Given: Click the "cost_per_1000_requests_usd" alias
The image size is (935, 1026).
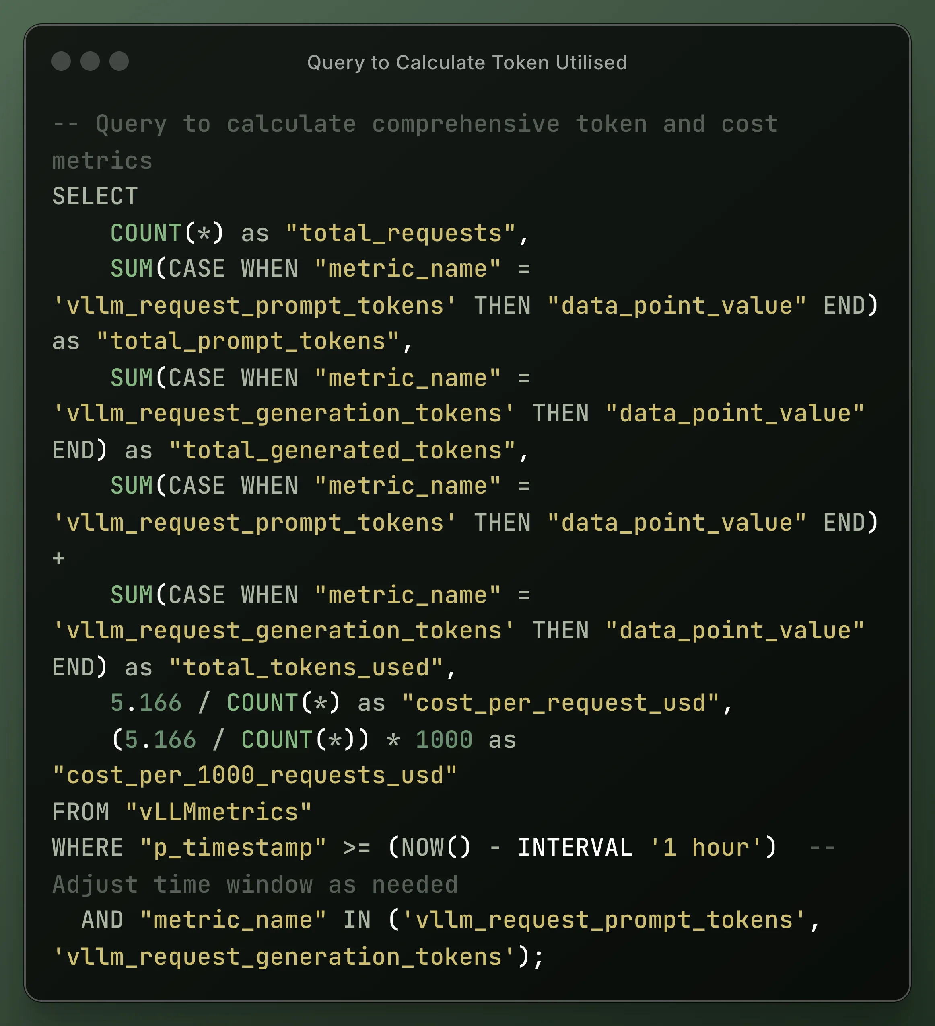Looking at the screenshot, I should click(x=255, y=776).
